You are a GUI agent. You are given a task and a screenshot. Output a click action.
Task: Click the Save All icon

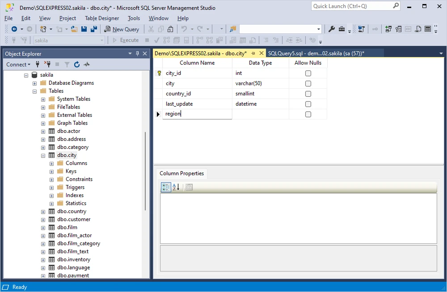click(94, 29)
